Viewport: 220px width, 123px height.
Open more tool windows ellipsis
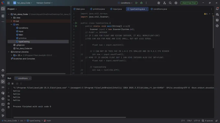click(x=3, y=22)
